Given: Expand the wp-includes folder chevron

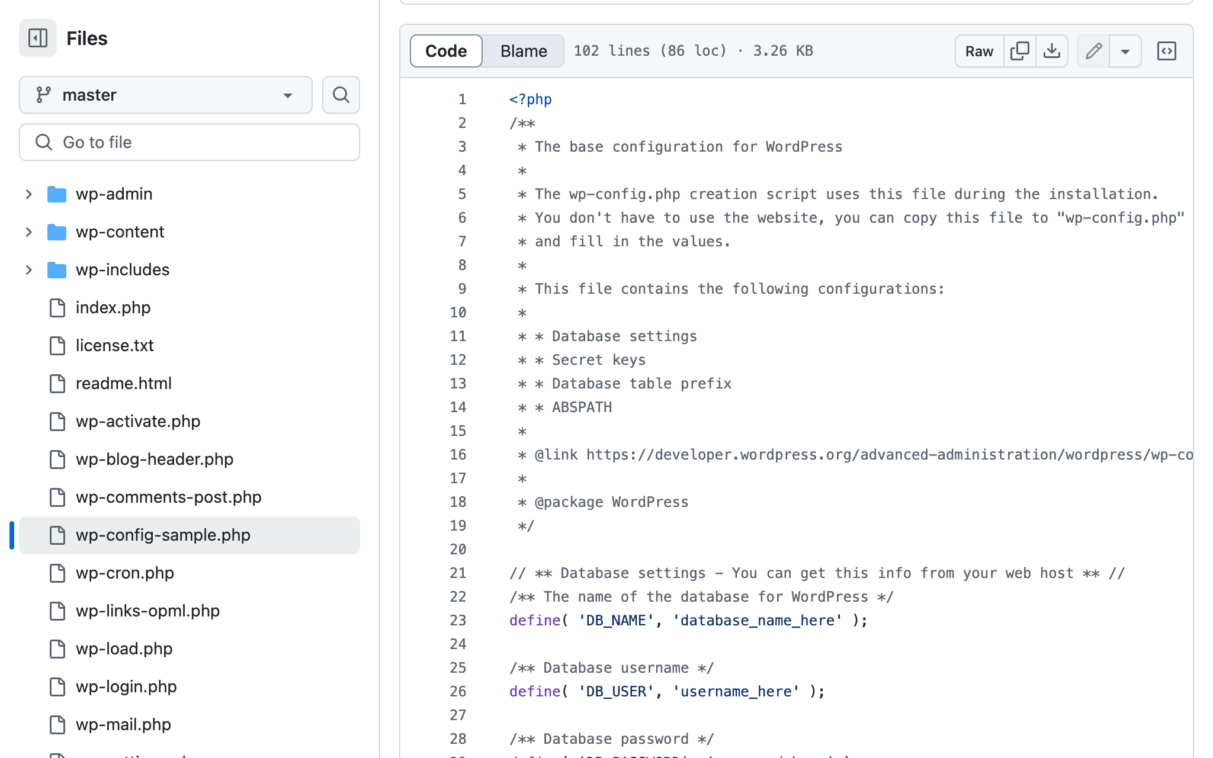Looking at the screenshot, I should (28, 270).
